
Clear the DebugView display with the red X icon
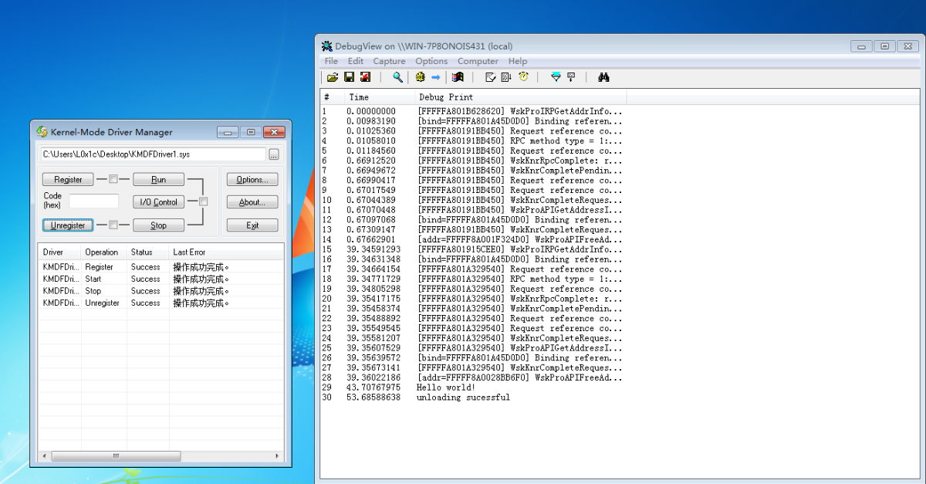click(365, 77)
